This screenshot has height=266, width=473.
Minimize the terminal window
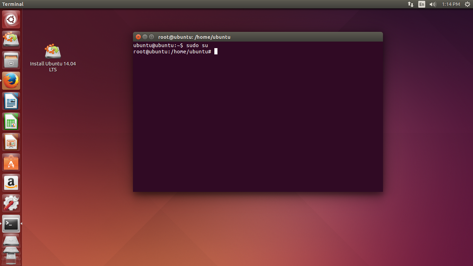tap(145, 37)
